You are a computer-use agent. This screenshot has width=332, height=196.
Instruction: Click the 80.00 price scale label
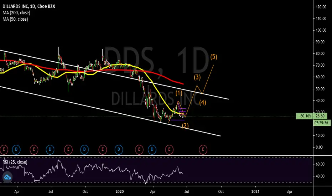point(320,53)
